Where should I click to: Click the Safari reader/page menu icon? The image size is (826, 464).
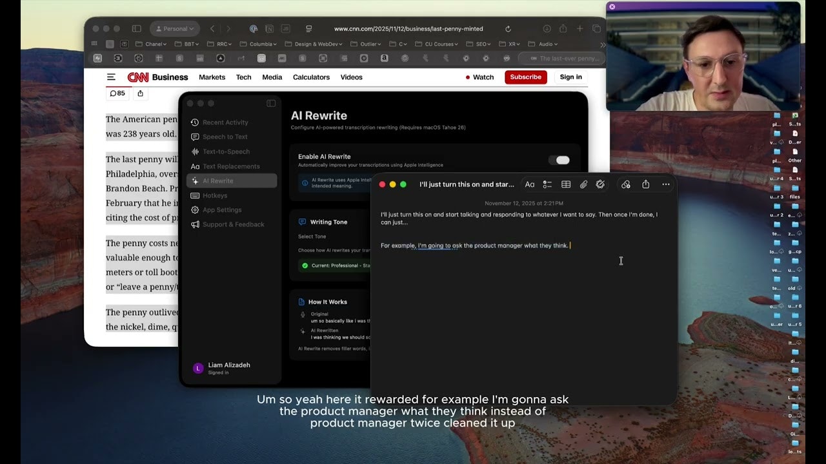point(309,29)
